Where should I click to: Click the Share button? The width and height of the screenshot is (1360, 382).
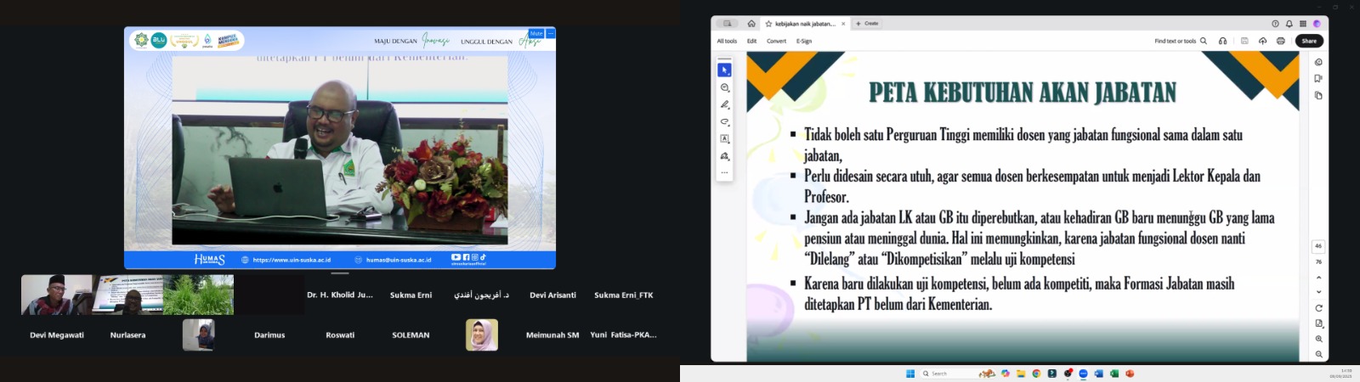coord(1309,41)
